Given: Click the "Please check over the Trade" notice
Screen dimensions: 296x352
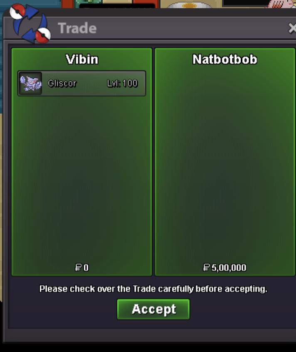Looking at the screenshot, I should (x=153, y=289).
